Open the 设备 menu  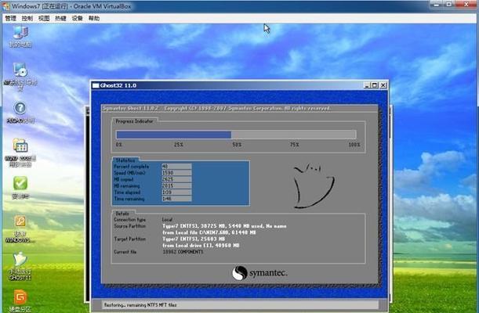point(78,18)
